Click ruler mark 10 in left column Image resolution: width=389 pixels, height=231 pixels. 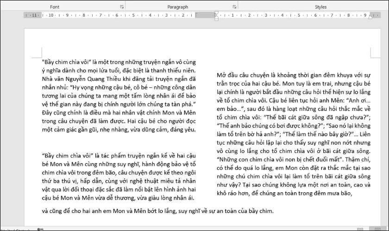point(51,15)
